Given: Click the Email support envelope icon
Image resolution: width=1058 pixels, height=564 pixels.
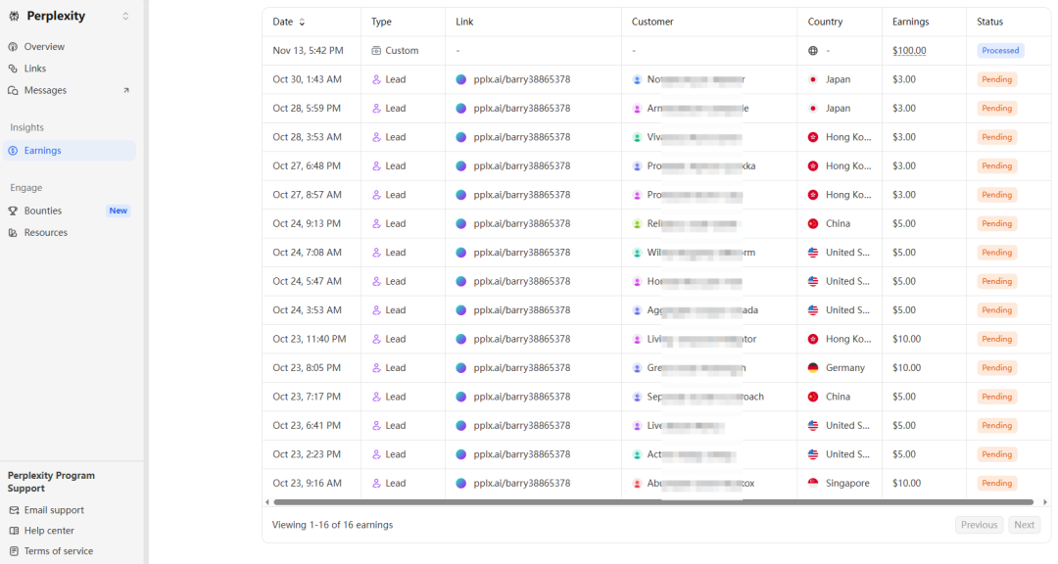Looking at the screenshot, I should tap(14, 510).
